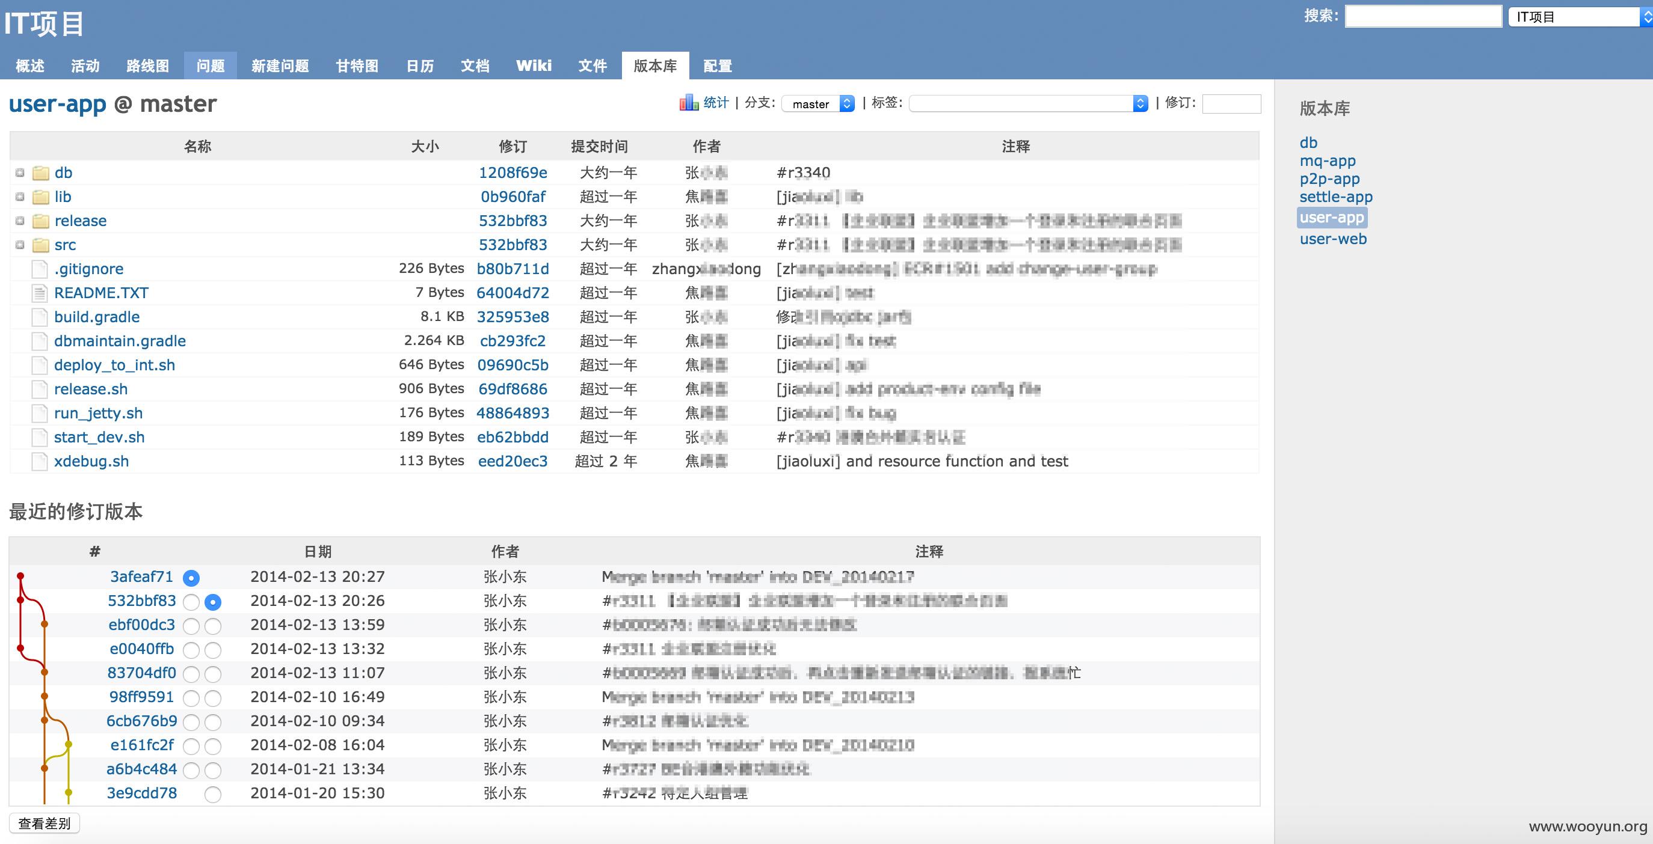Viewport: 1653px width, 844px height.
Task: Open the db repository sidebar link
Action: tap(1308, 143)
